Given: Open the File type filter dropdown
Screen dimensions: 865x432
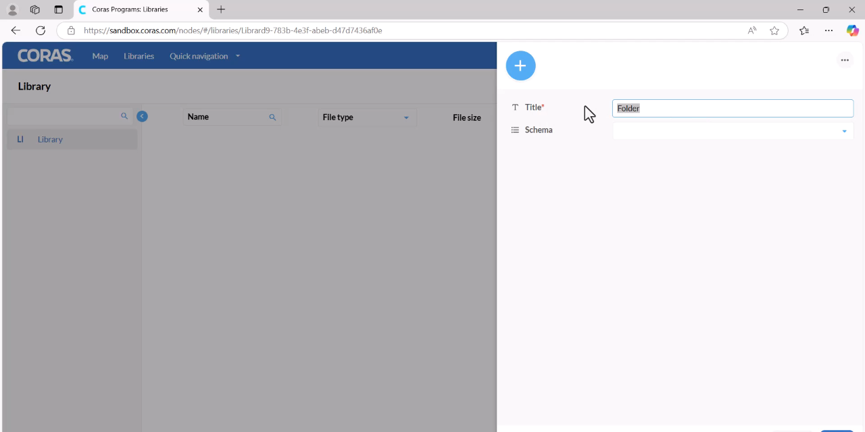Looking at the screenshot, I should tap(367, 117).
